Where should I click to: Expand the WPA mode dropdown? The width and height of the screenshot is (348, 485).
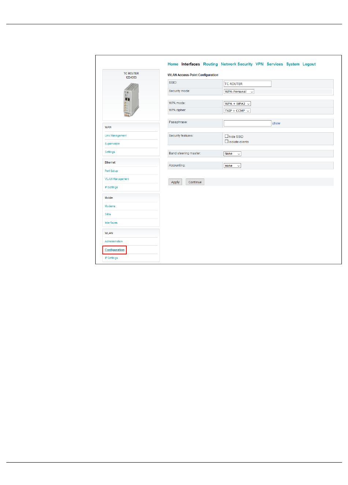click(x=237, y=104)
